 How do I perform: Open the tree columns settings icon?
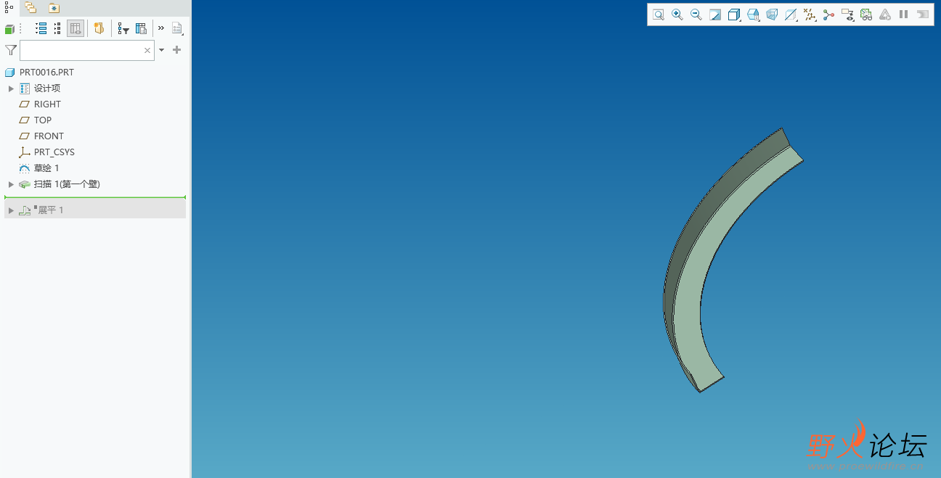point(142,29)
